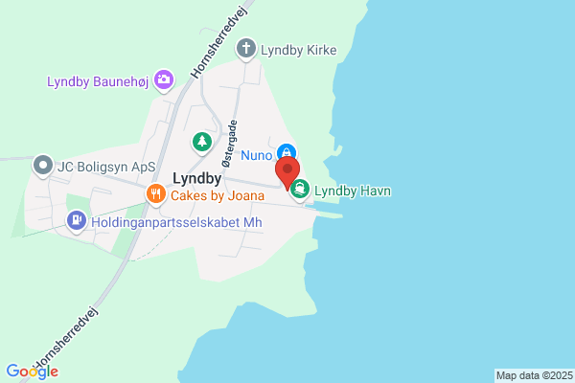Image resolution: width=575 pixels, height=383 pixels.
Task: Click the Lyndby Baunehøj text label
Action: pos(98,81)
